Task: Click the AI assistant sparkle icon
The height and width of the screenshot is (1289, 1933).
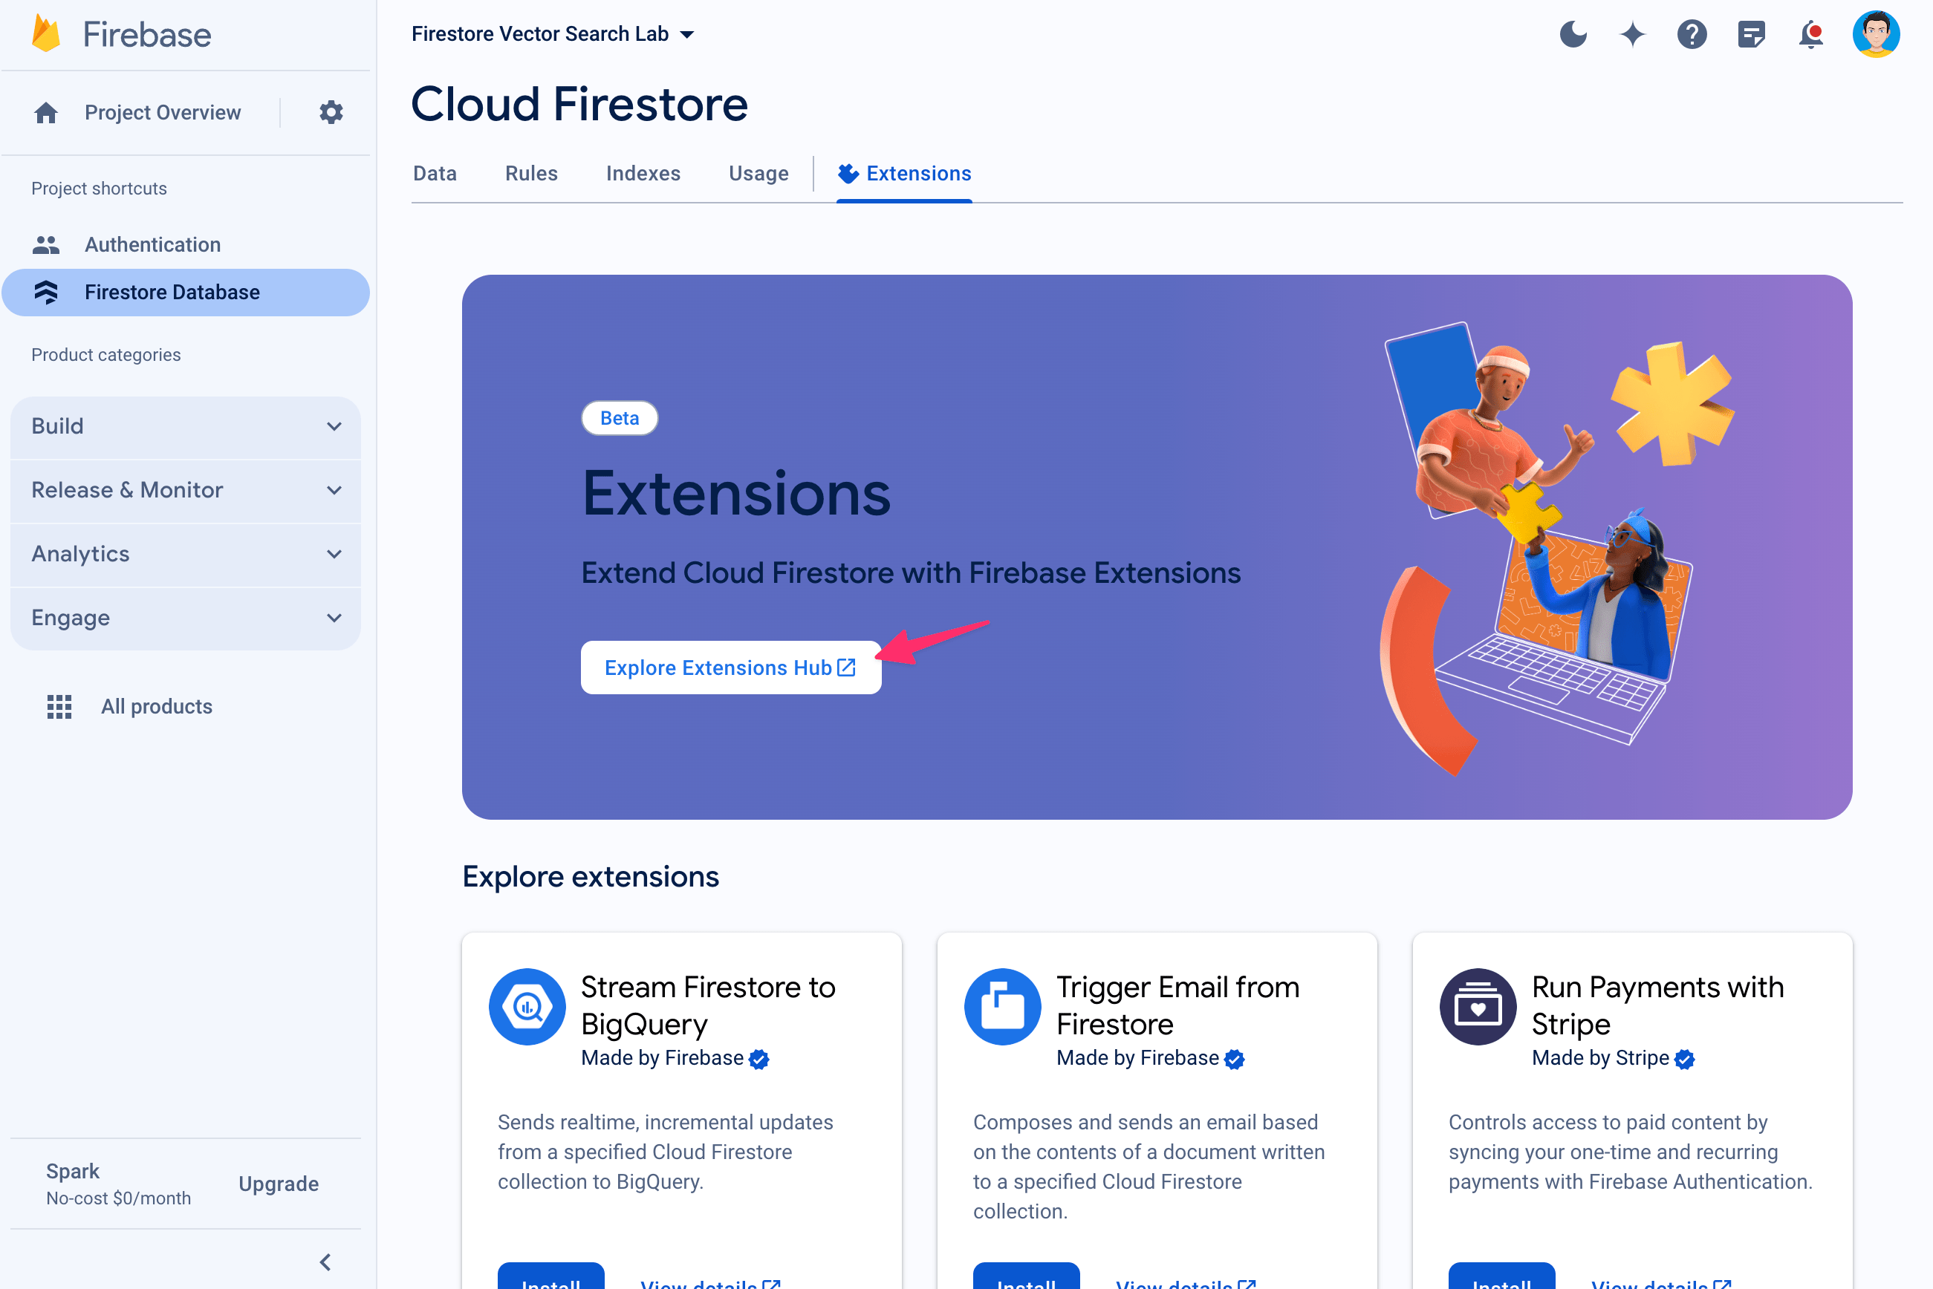Action: point(1634,33)
